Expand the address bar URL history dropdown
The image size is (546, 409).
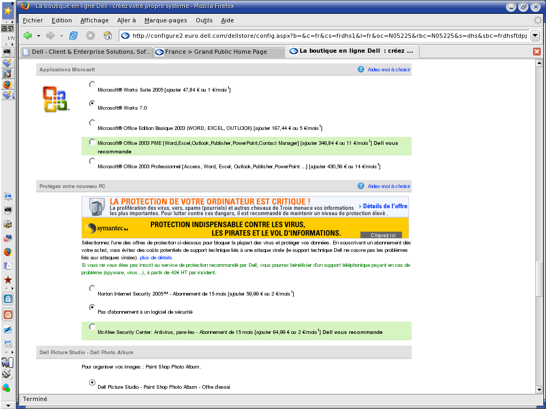coord(535,36)
